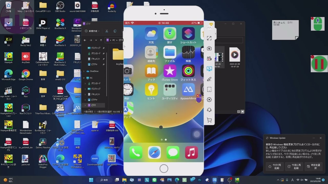Viewport: 328px width, 184px height.
Task: Click 今すぐ再起動 in the Windows Update notification
Action: (x=274, y=166)
